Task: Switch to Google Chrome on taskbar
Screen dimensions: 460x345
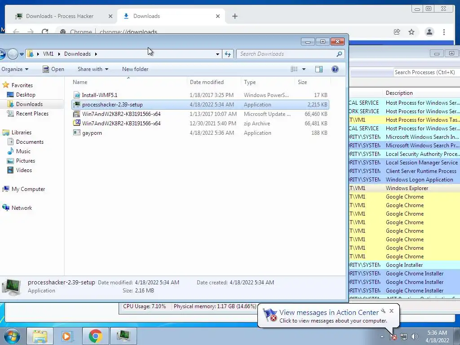Action: pyautogui.click(x=95, y=336)
